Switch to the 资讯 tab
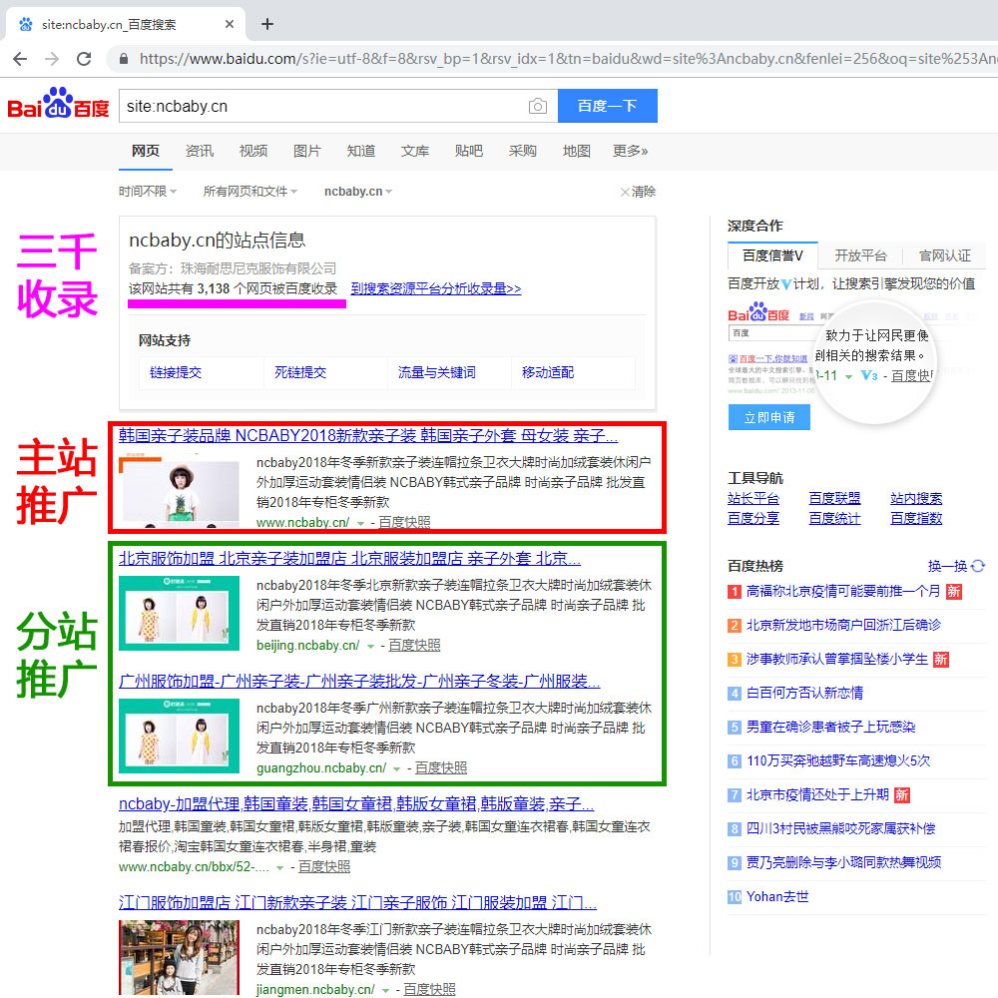 click(x=200, y=151)
